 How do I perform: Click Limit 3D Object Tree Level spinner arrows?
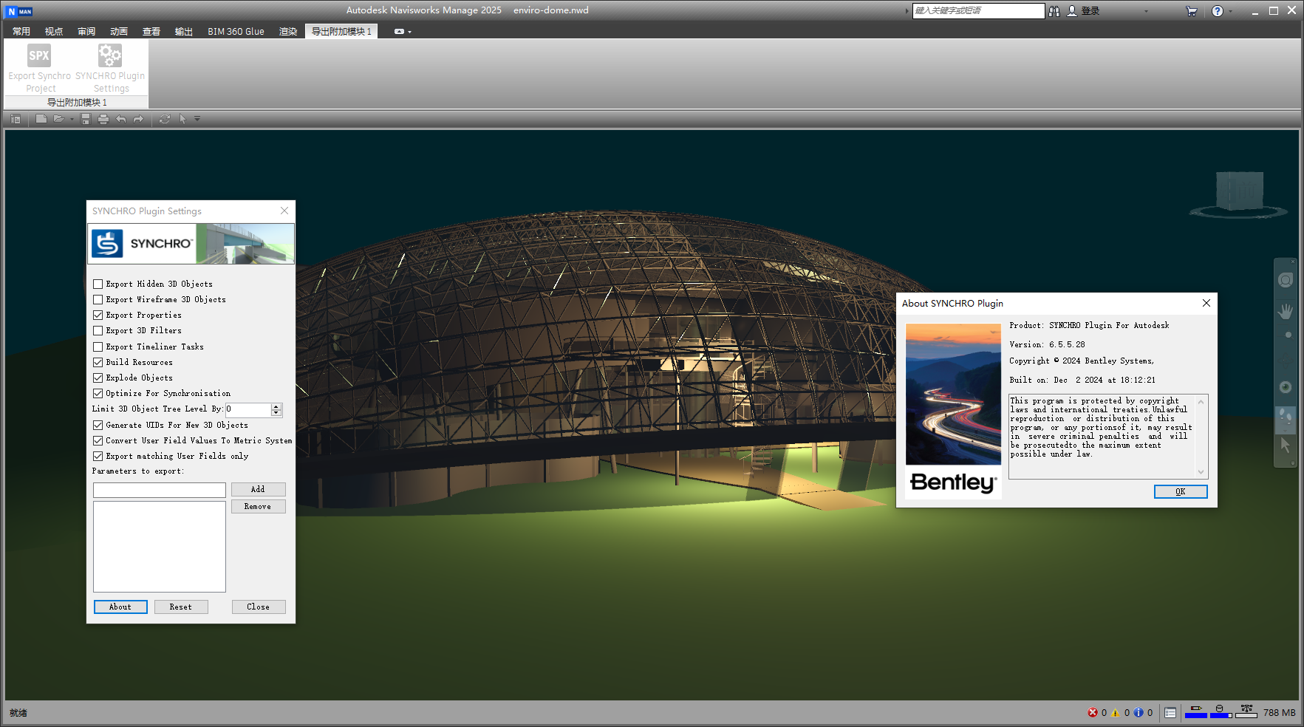click(x=276, y=409)
